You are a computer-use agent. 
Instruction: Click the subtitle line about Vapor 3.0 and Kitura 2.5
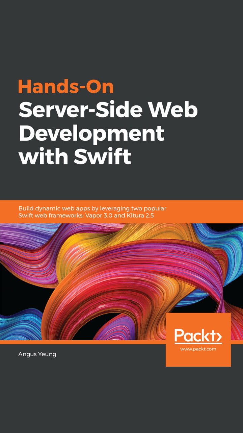click(86, 215)
